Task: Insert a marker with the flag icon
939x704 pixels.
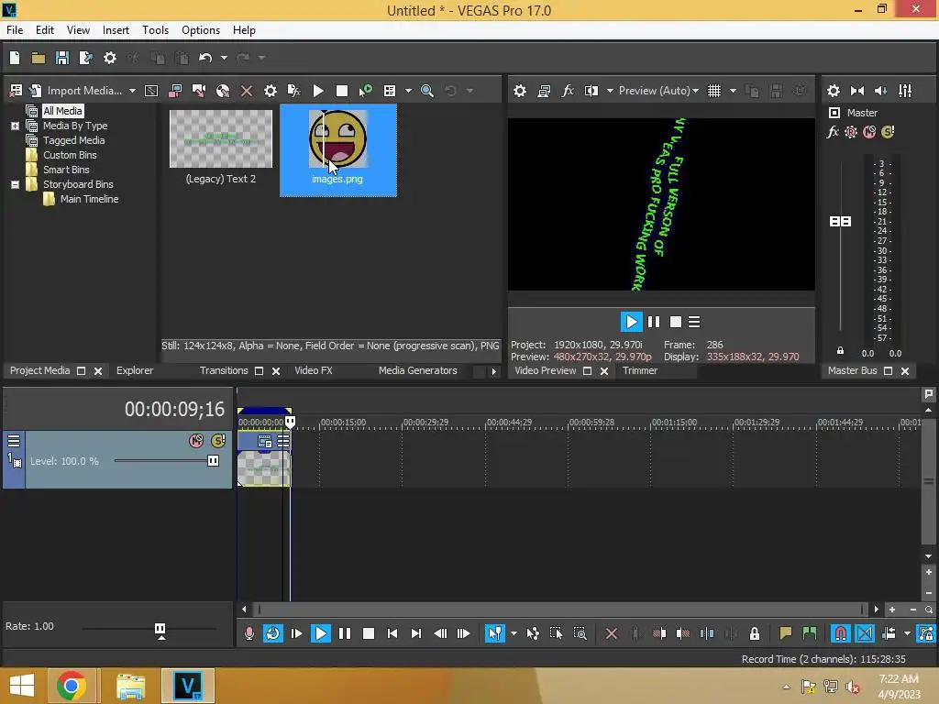Action: click(x=785, y=633)
